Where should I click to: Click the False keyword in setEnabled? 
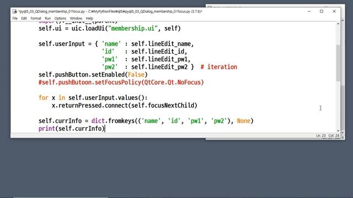pyautogui.click(x=136, y=75)
